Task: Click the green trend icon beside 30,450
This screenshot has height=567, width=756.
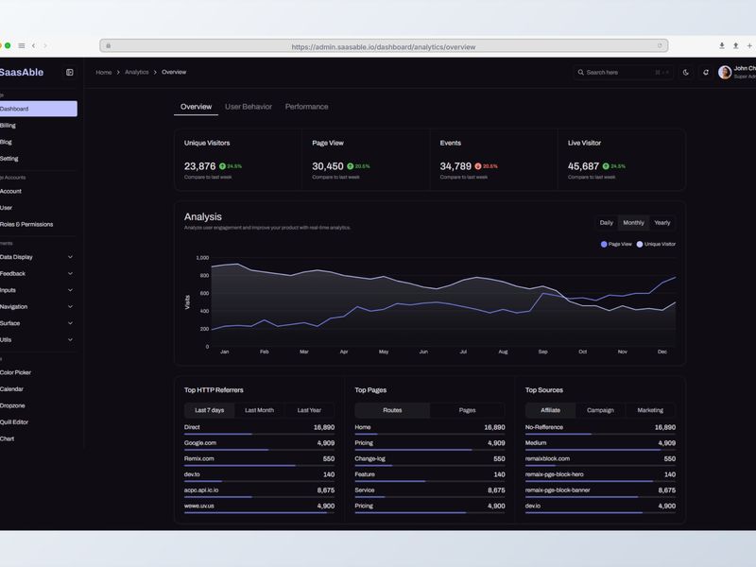Action: pos(350,166)
